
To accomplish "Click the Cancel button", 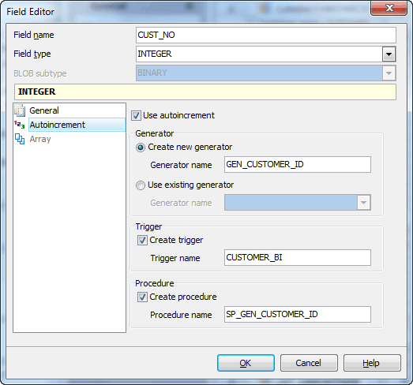I will 309,363.
